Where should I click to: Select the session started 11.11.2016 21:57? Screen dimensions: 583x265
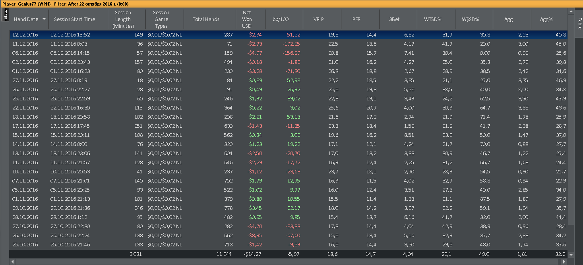pyautogui.click(x=289, y=163)
